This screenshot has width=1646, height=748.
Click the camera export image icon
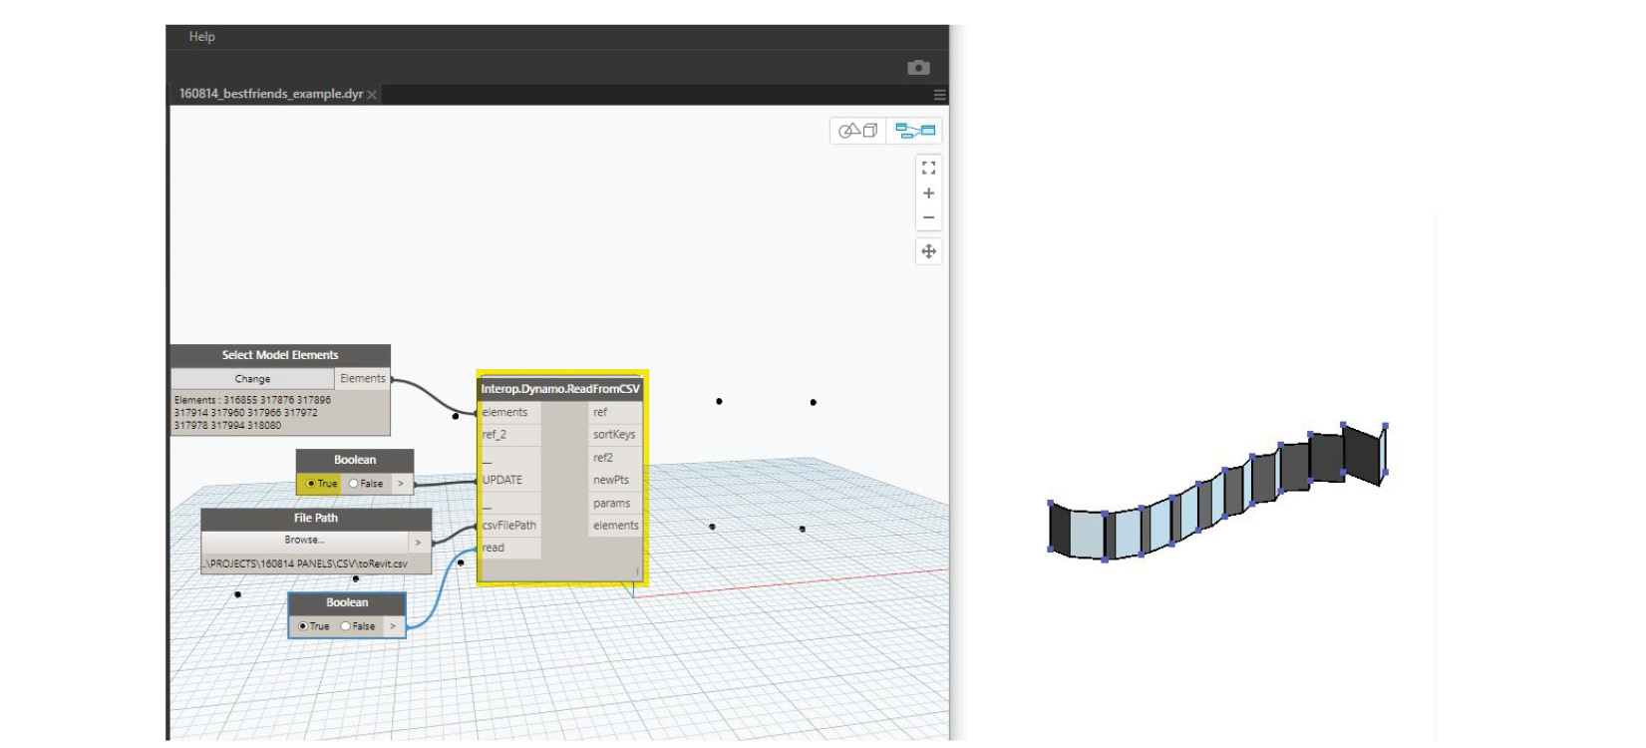918,68
